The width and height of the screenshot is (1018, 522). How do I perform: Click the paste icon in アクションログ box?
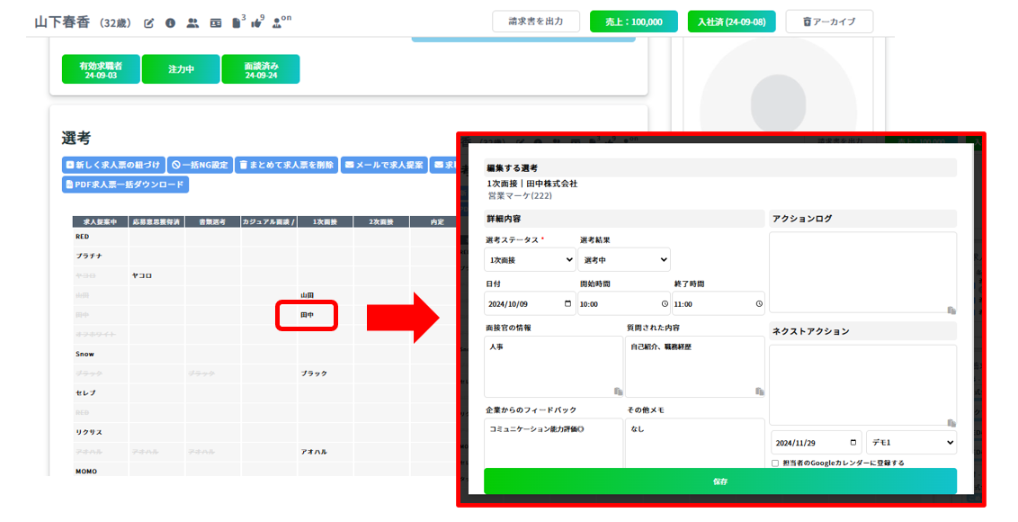951,310
